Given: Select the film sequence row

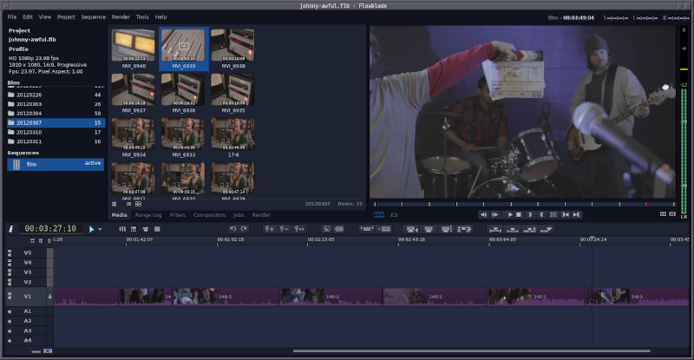Looking at the screenshot, I should point(56,164).
